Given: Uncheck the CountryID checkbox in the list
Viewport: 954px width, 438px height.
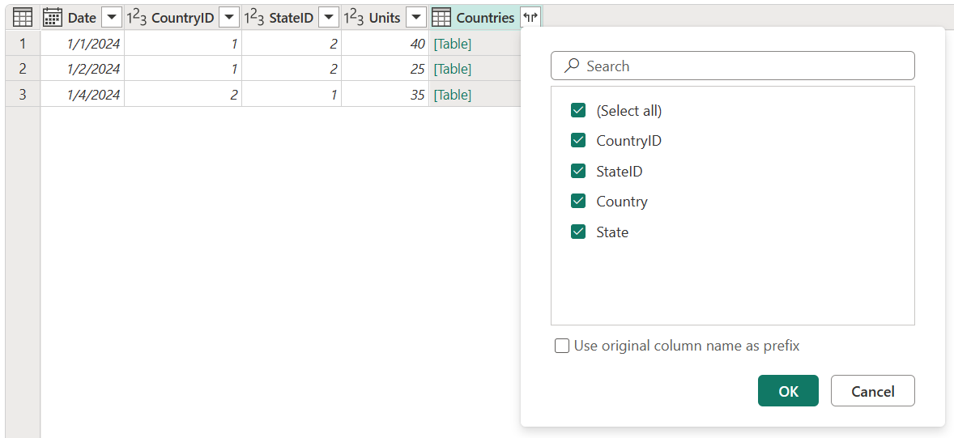Looking at the screenshot, I should pos(578,141).
